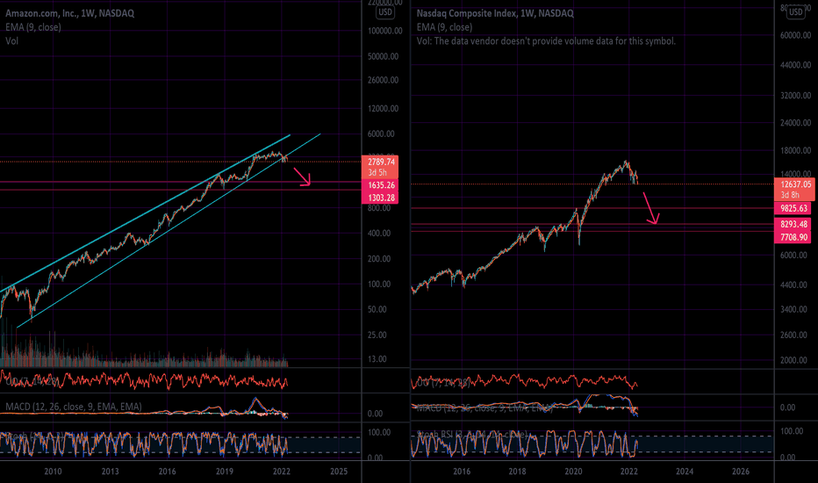Click the volume data vendor notice text
818x483 pixels.
pos(546,40)
